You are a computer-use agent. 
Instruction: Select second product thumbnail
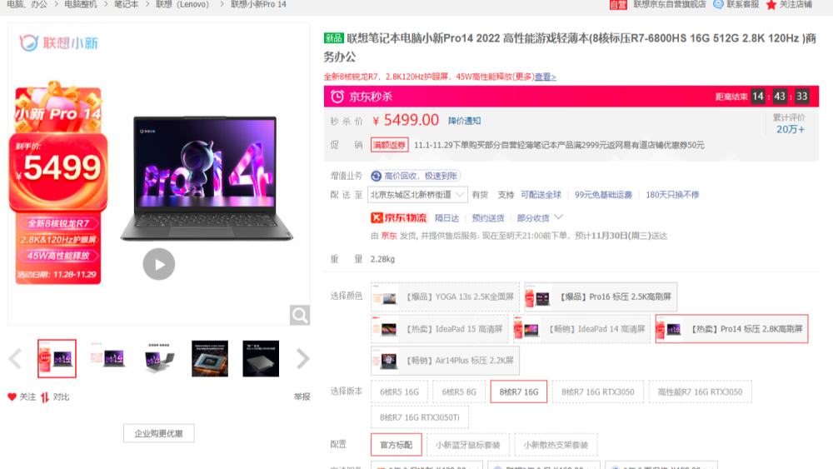tap(107, 358)
